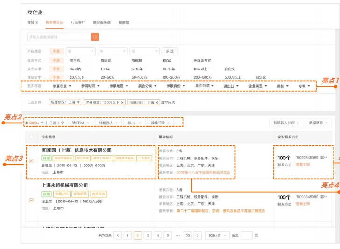Expand the 展会分类 filter dropdown
The image size is (340, 249).
click(147, 86)
